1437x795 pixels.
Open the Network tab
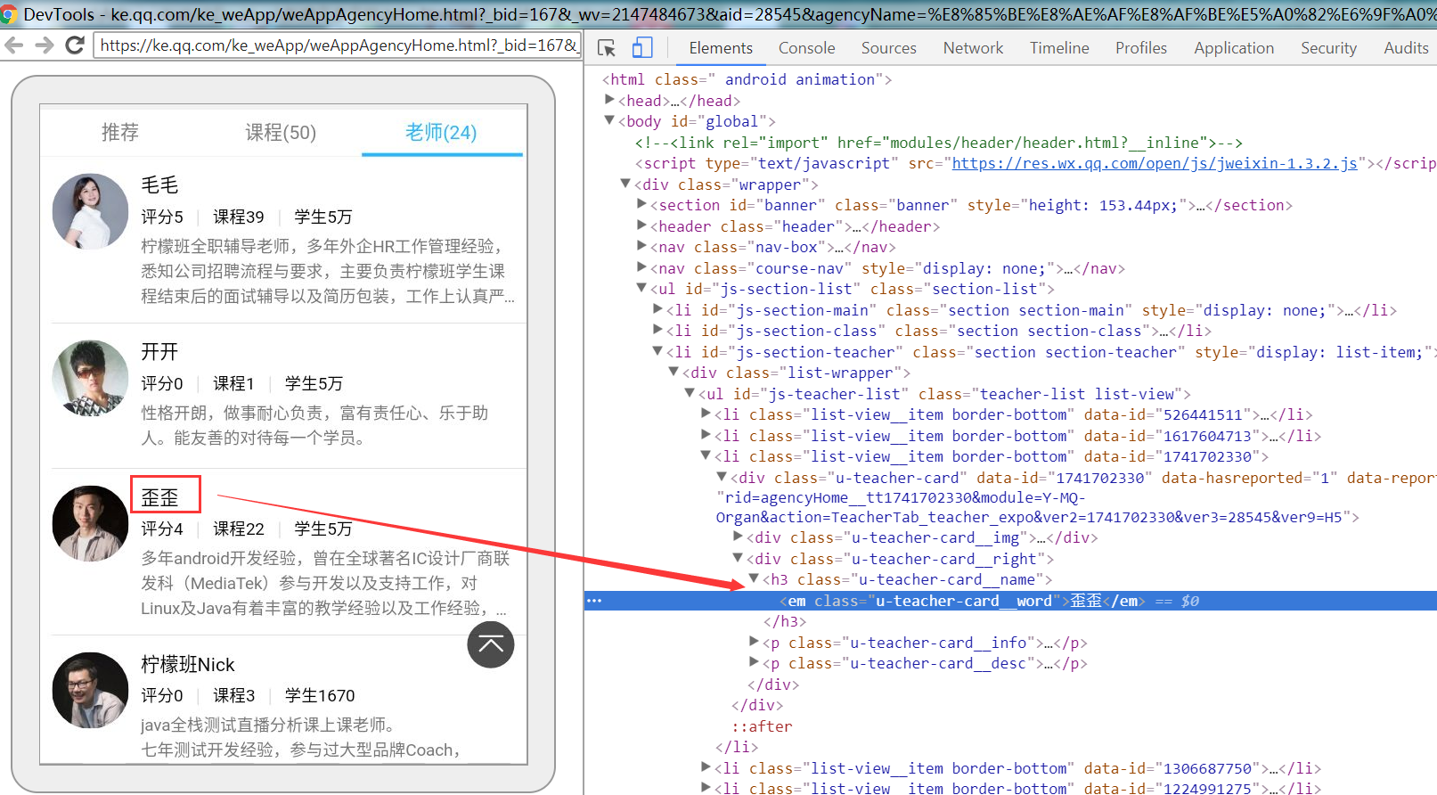[973, 48]
